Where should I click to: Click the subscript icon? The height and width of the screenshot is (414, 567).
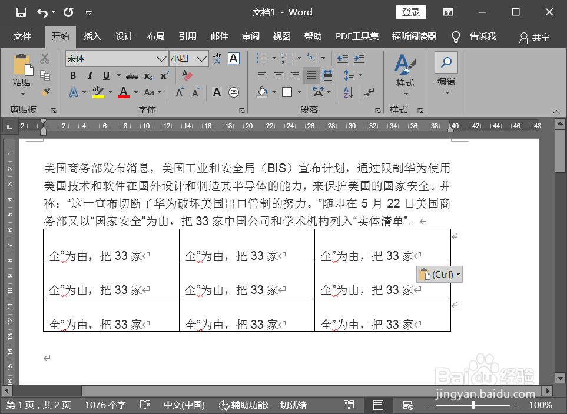147,75
